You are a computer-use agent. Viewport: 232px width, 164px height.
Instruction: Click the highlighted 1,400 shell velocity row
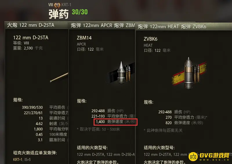coord(115,122)
